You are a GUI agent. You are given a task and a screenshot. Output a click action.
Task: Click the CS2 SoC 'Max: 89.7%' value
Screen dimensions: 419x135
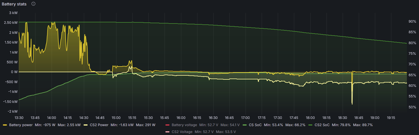(x=363, y=125)
